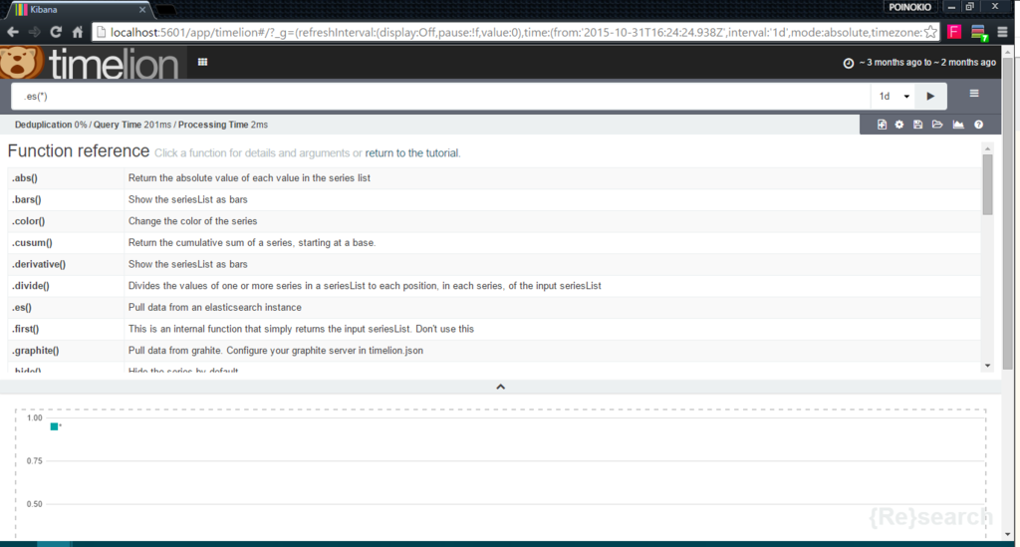This screenshot has height=547, width=1020.
Task: Bookmark this page with the star icon
Action: 931,32
